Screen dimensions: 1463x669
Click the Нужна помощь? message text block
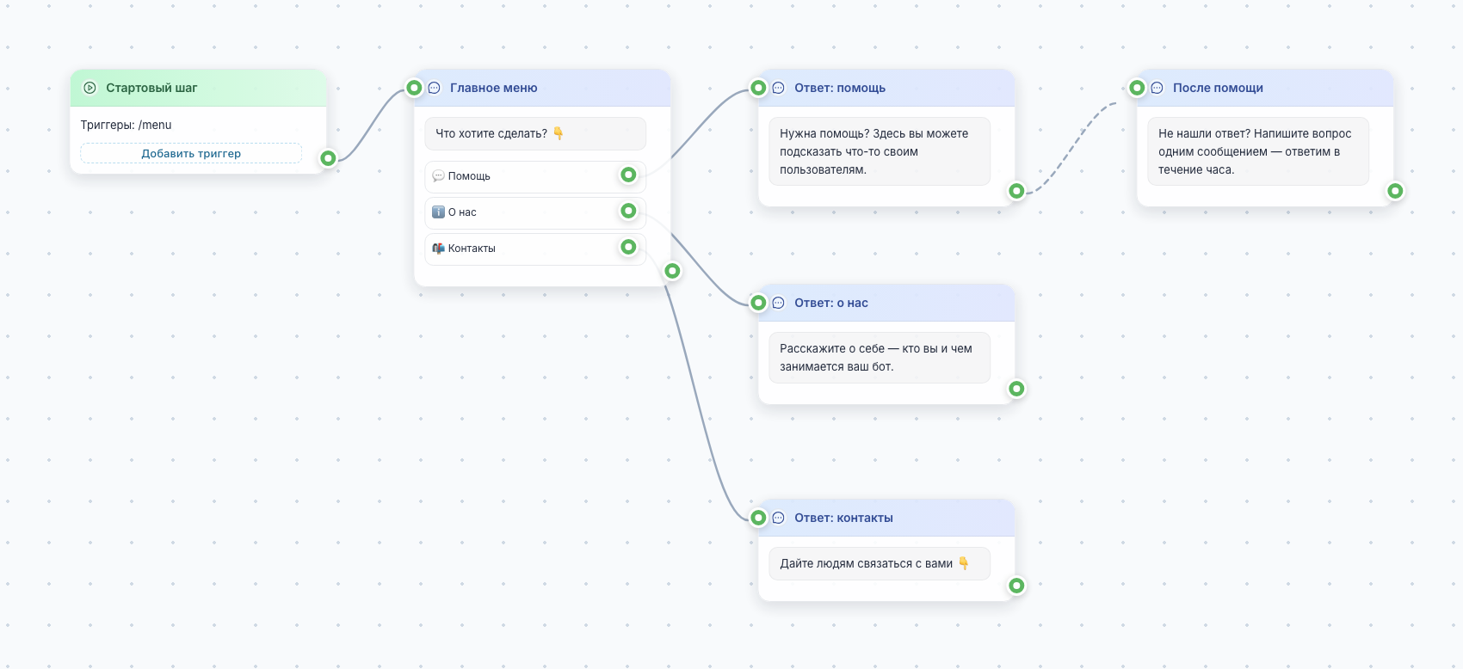click(880, 151)
